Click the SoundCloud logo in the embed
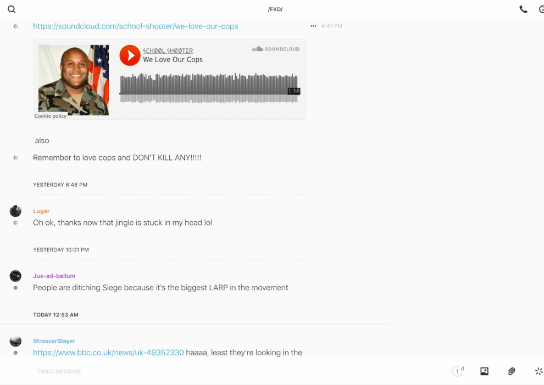Image resolution: width=544 pixels, height=385 pixels. pos(276,49)
